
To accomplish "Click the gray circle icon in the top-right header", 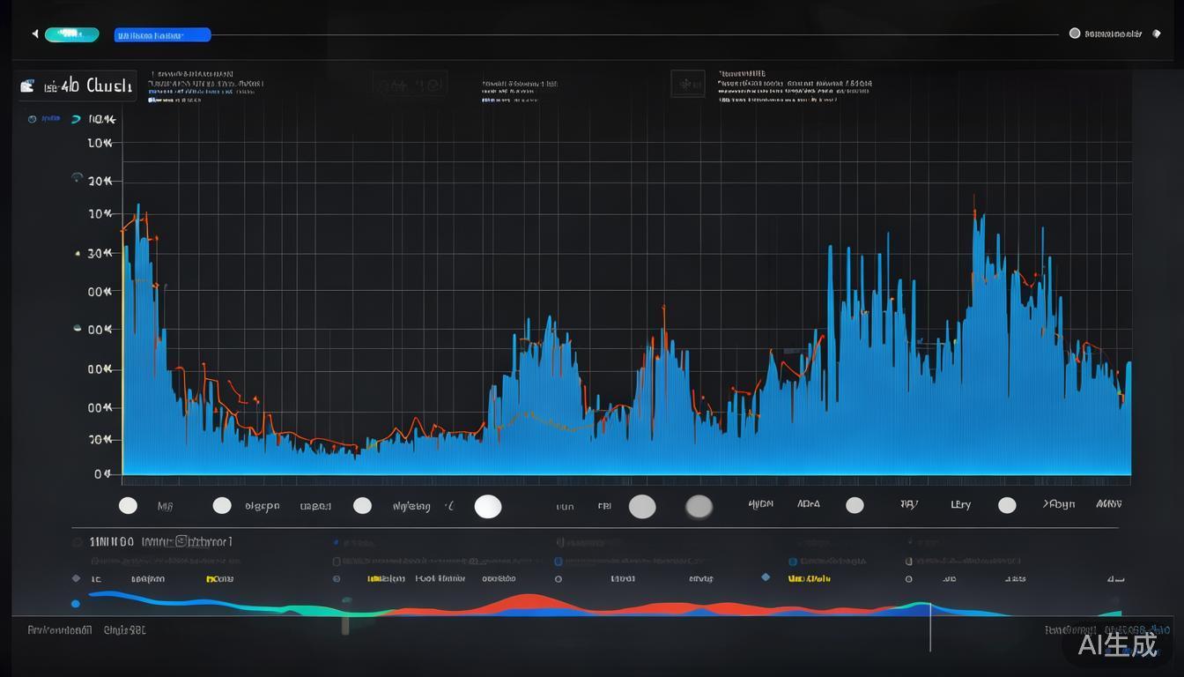I will click(1075, 33).
